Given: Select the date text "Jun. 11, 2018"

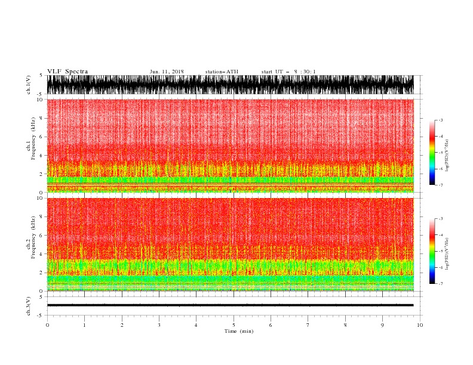Looking at the screenshot, I should pyautogui.click(x=167, y=72).
